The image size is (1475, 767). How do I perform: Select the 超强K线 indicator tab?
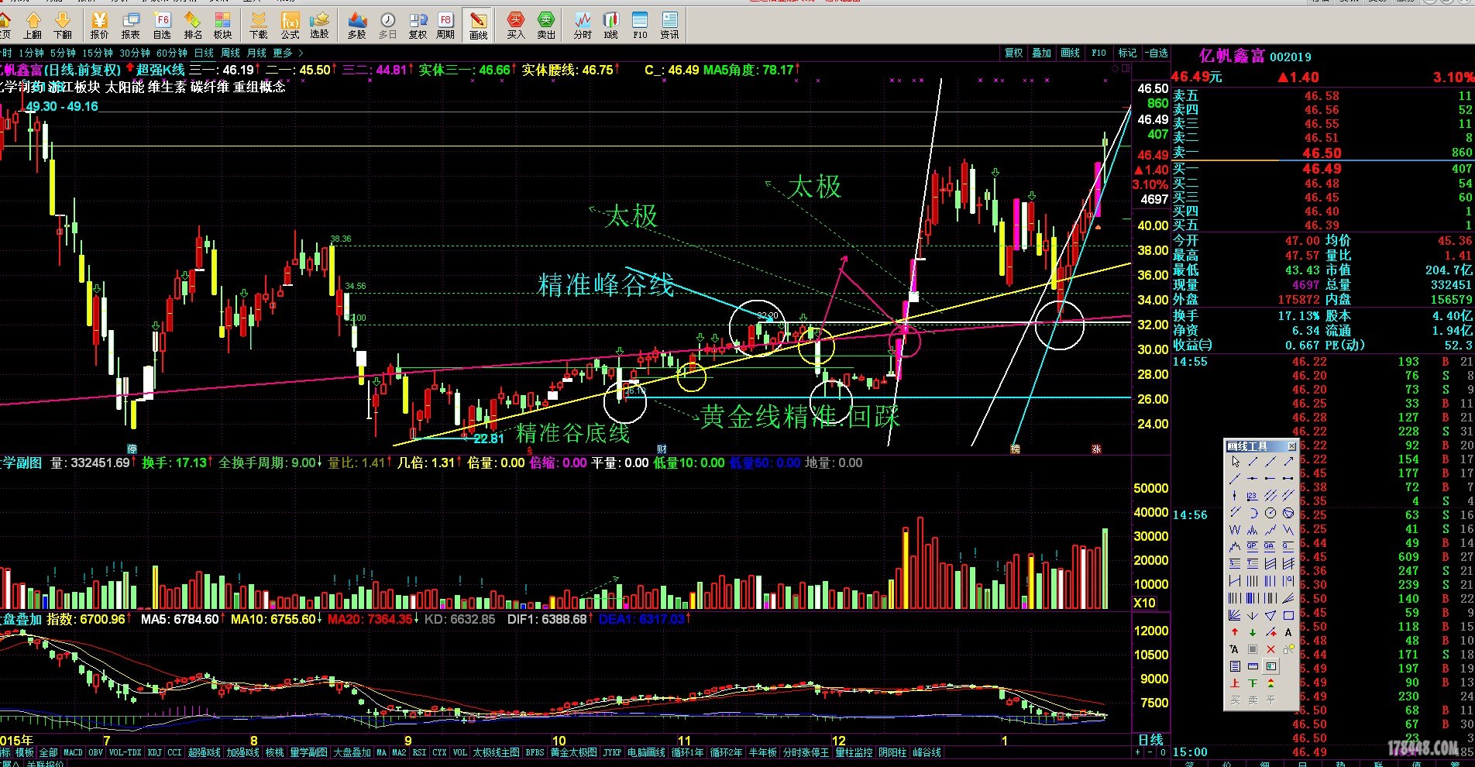pos(205,752)
